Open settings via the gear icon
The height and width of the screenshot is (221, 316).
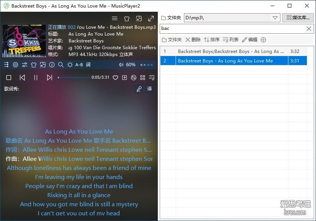pyautogui.click(x=16, y=65)
